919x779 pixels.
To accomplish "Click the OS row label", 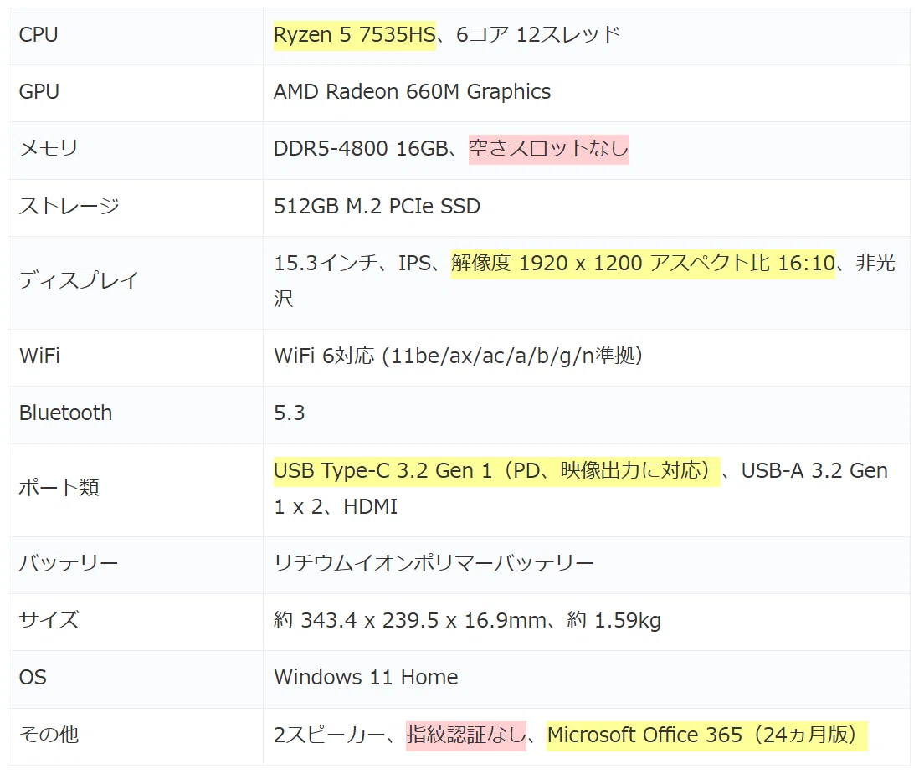I will [x=33, y=677].
